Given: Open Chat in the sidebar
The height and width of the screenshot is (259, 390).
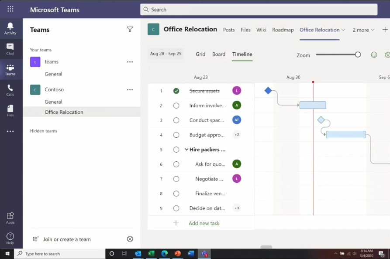Looking at the screenshot, I should coord(10,49).
